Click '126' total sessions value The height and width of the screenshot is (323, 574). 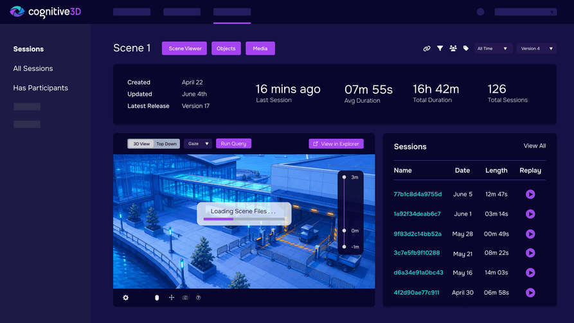click(x=497, y=89)
